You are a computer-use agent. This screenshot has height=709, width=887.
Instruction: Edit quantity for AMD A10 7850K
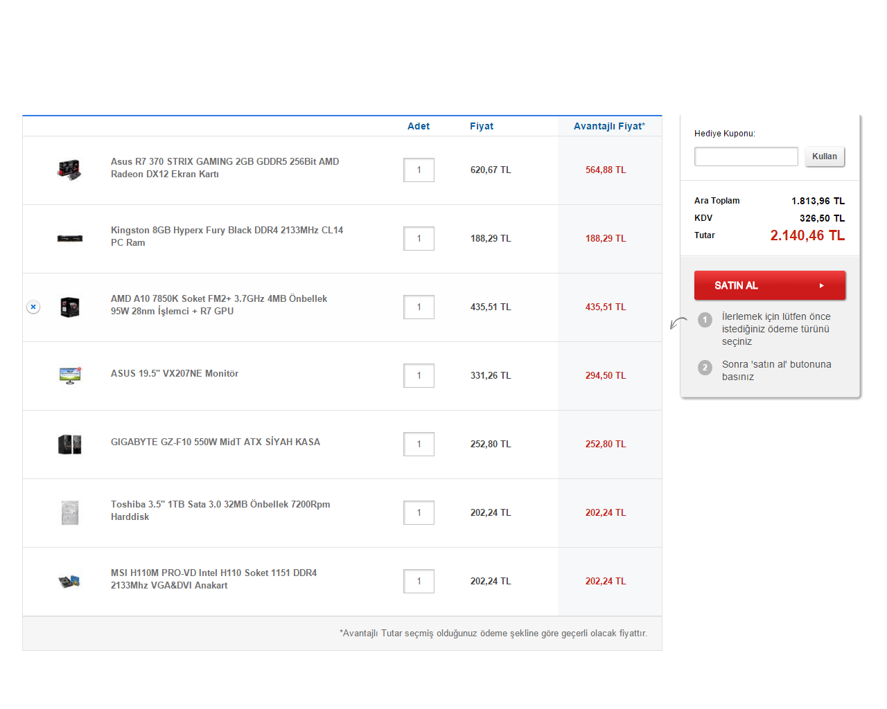pos(419,307)
